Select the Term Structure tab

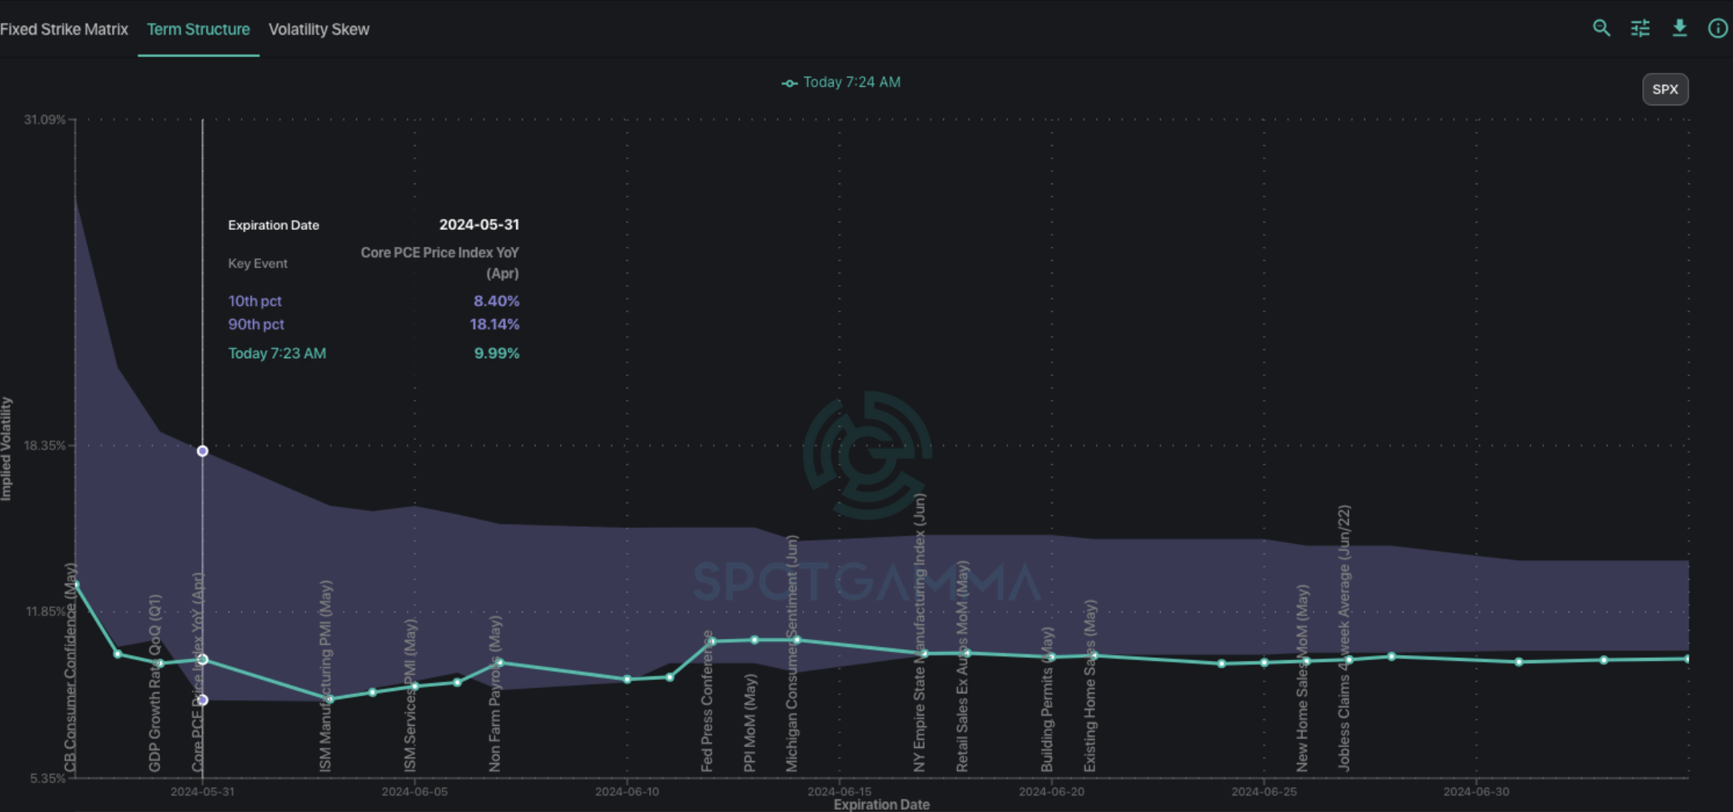click(x=198, y=29)
